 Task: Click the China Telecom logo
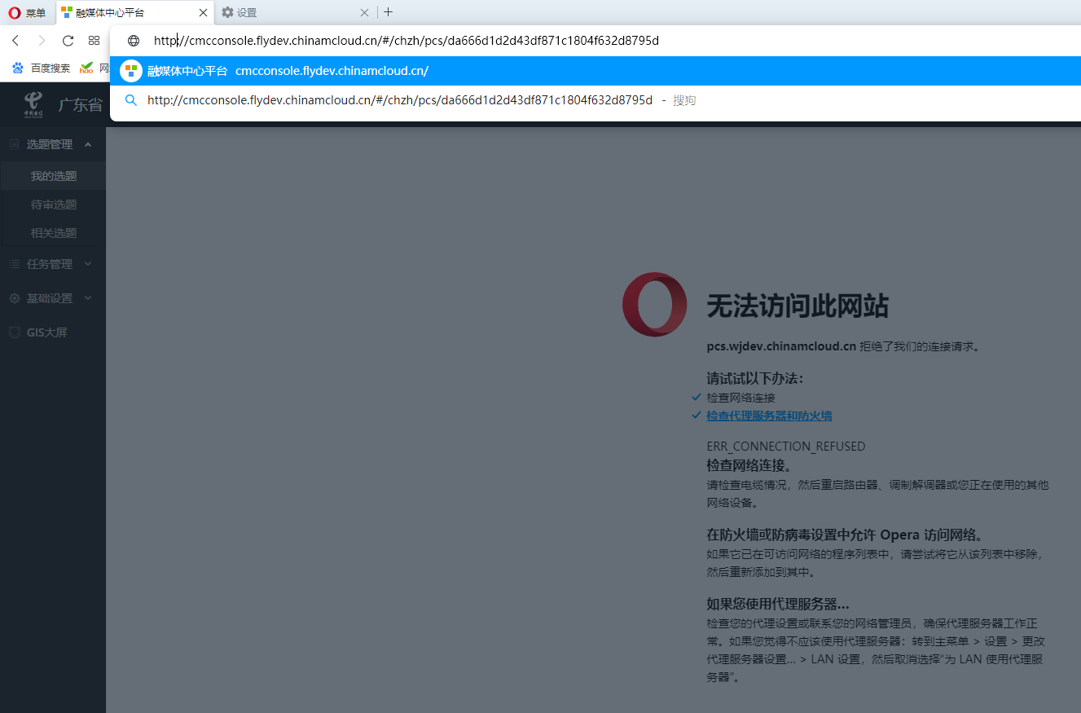[x=33, y=104]
